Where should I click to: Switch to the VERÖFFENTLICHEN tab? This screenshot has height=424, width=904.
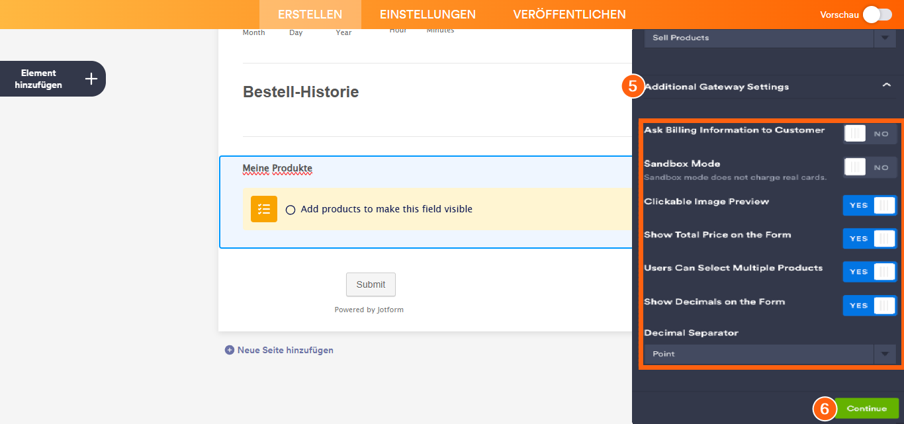click(570, 14)
